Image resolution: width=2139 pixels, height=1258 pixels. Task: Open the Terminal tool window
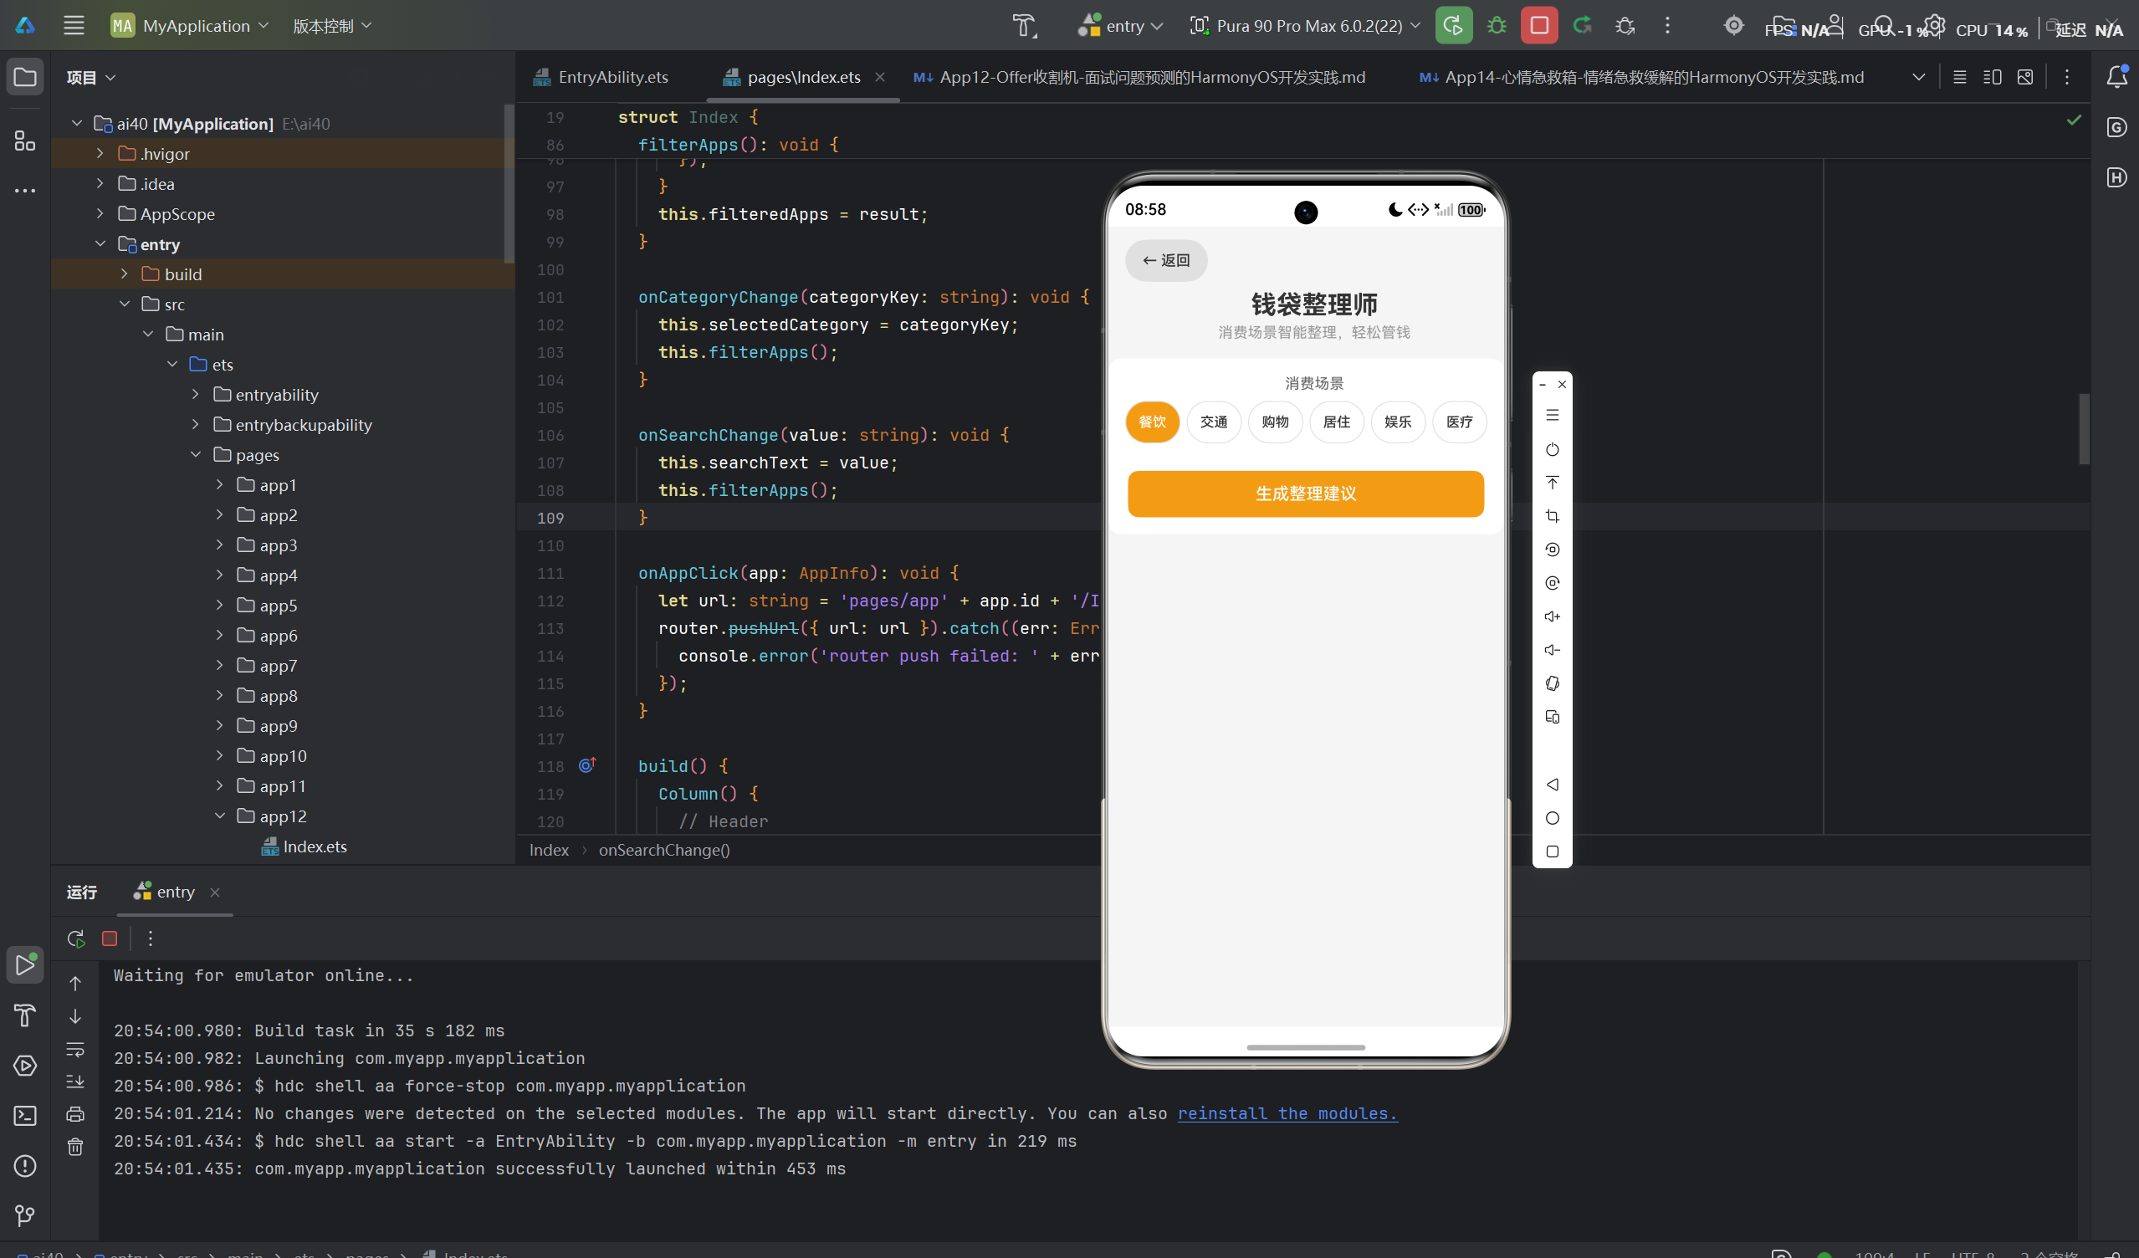pyautogui.click(x=25, y=1116)
